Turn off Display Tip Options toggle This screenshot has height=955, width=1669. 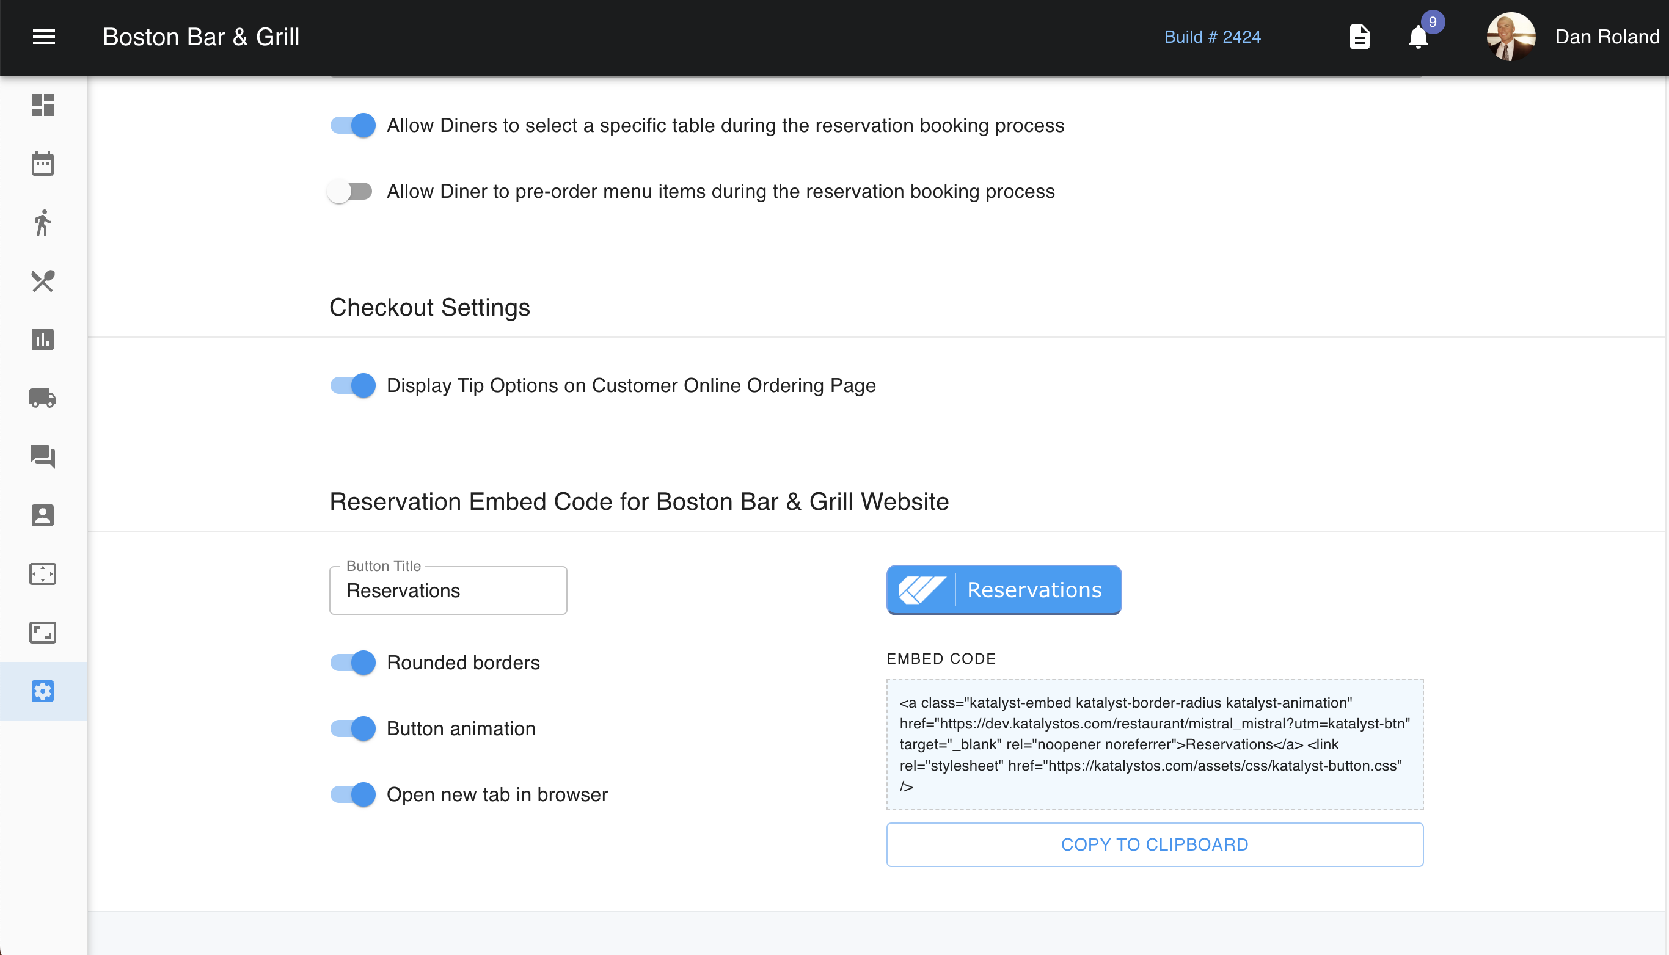pyautogui.click(x=353, y=386)
